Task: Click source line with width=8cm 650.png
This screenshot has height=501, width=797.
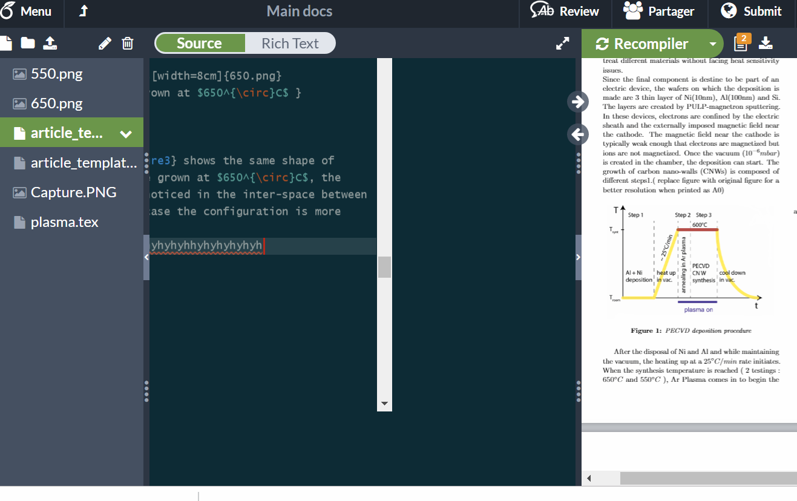Action: point(217,76)
